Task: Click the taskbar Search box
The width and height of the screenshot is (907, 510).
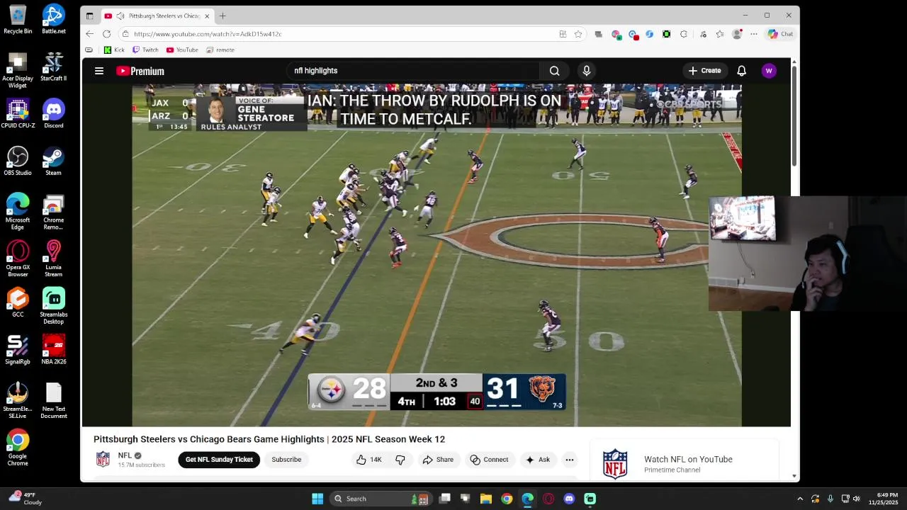Action: coord(382,499)
